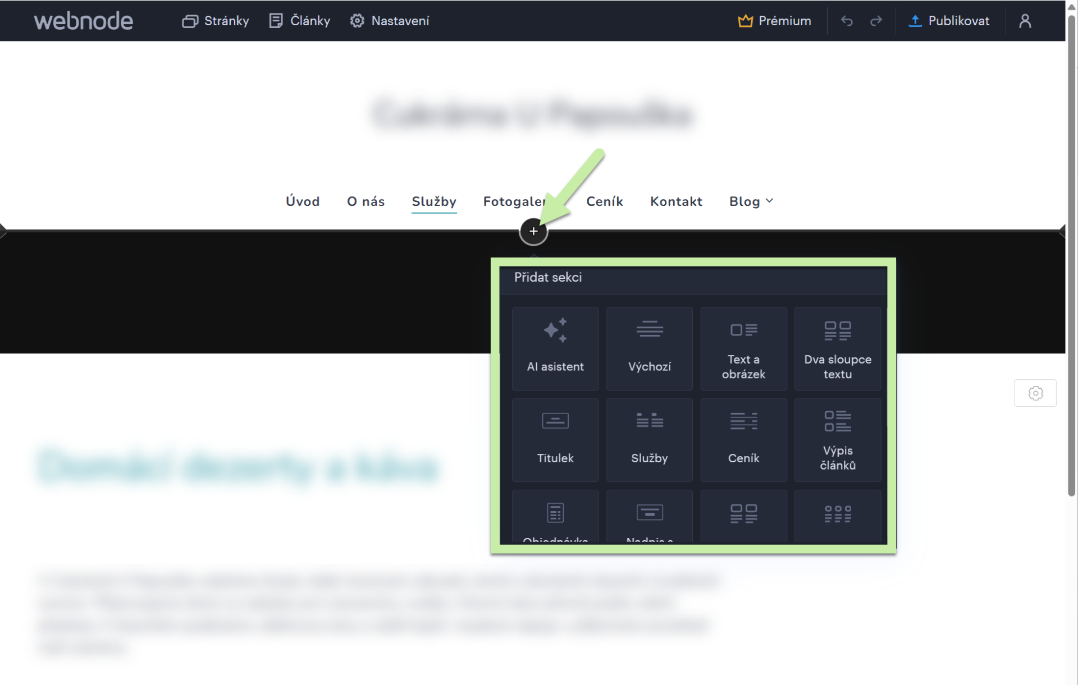The image size is (1078, 685).
Task: Open section settings gear on right
Action: click(x=1035, y=393)
